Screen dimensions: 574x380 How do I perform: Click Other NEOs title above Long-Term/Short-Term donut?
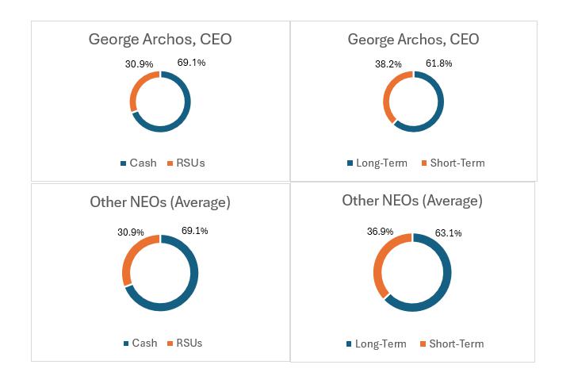411,201
